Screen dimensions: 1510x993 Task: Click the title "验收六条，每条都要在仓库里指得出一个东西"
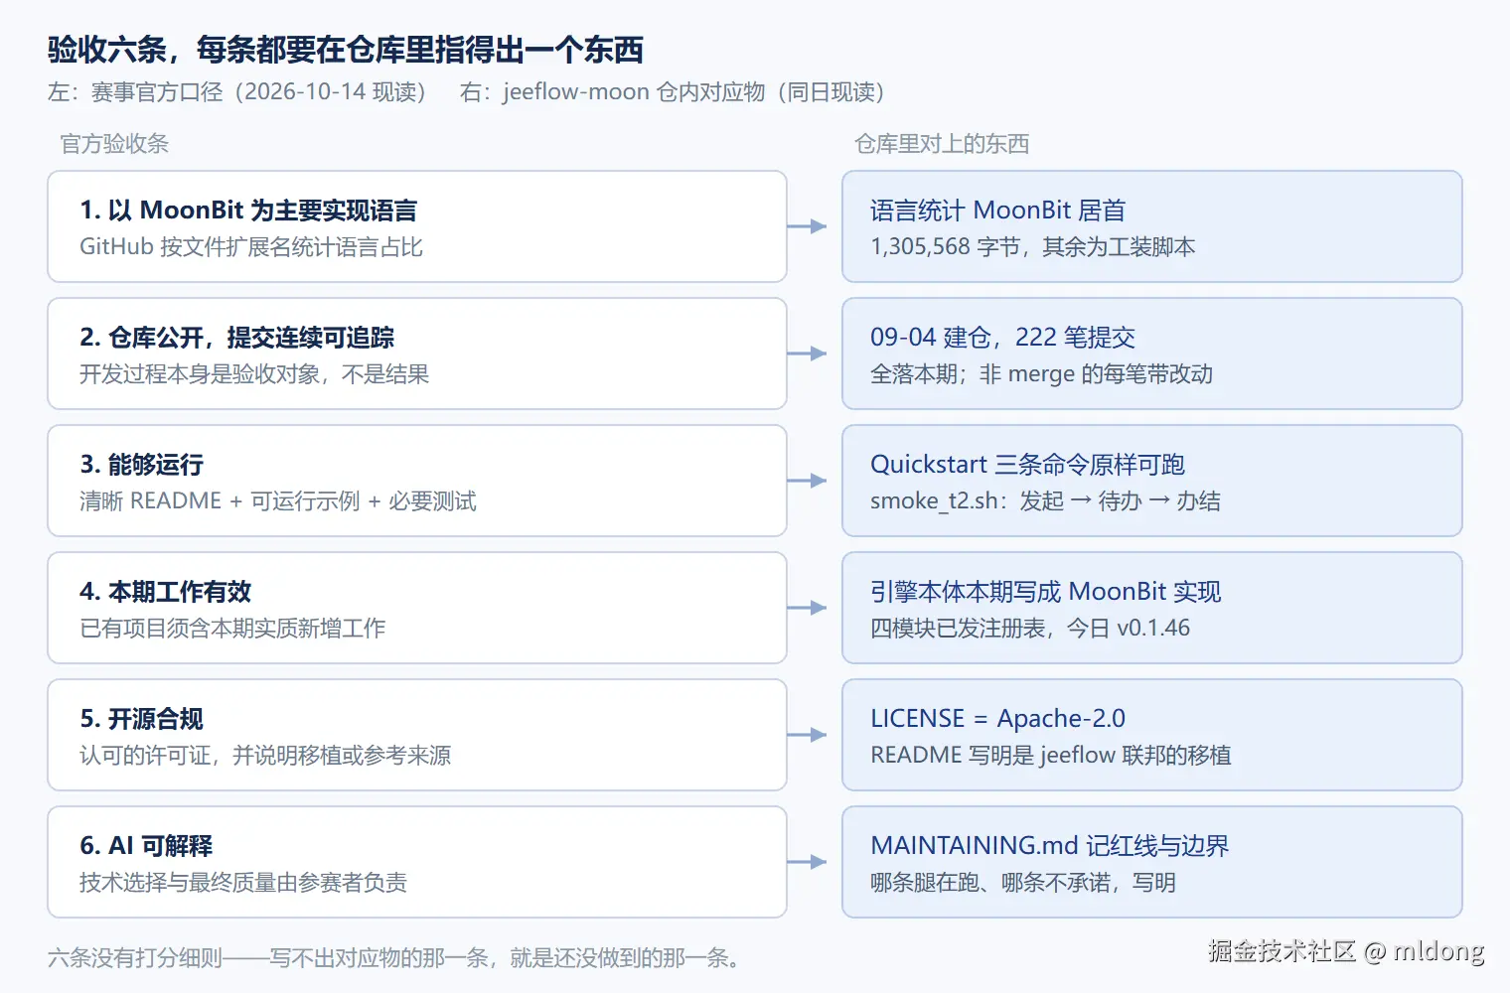coord(346,49)
